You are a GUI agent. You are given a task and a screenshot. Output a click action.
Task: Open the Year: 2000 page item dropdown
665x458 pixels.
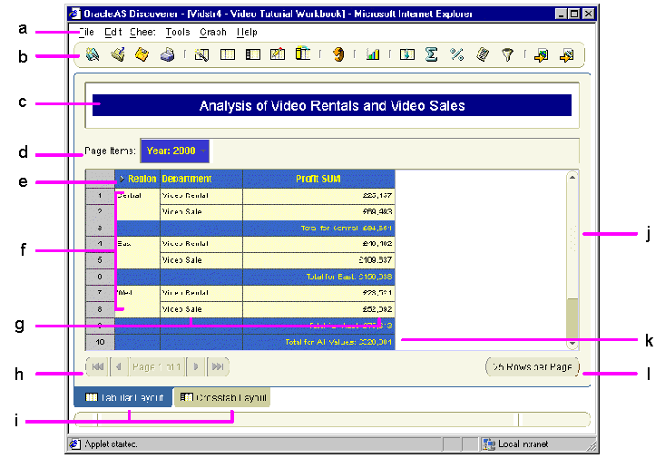click(175, 151)
